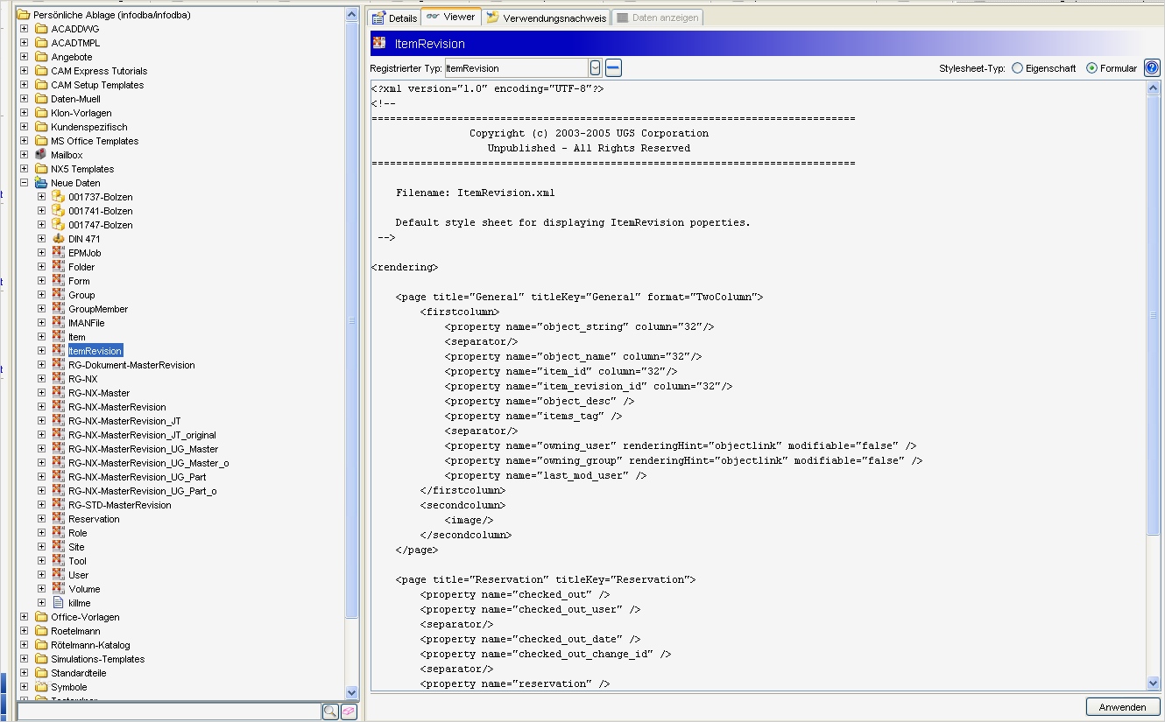The height and width of the screenshot is (722, 1165).
Task: Click the ItemRevision icon in blue header
Action: [x=379, y=43]
